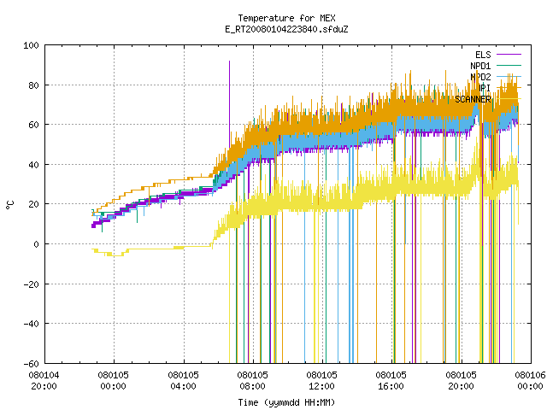The width and height of the screenshot is (547, 410).
Task: Click the y-axis value -20
Action: 31,284
